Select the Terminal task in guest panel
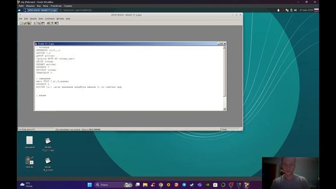Screen dimensions: 336x189 pyautogui.click(x=76, y=10)
